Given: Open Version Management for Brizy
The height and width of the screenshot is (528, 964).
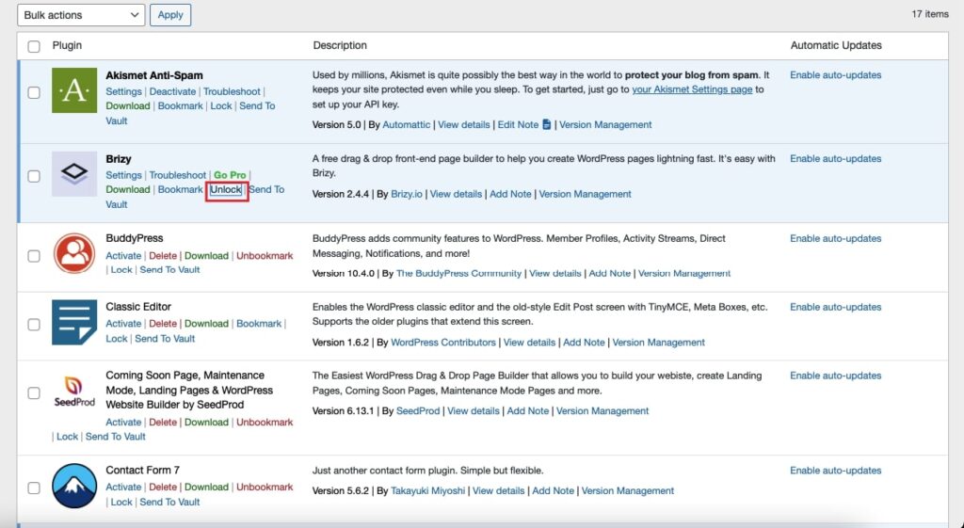Looking at the screenshot, I should [x=586, y=194].
